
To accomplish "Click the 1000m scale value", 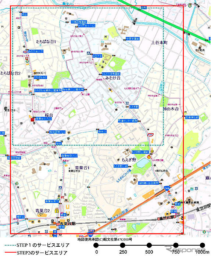I will [x=202, y=252].
